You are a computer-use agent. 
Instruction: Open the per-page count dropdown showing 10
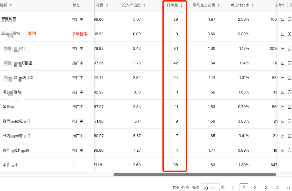click(x=210, y=188)
